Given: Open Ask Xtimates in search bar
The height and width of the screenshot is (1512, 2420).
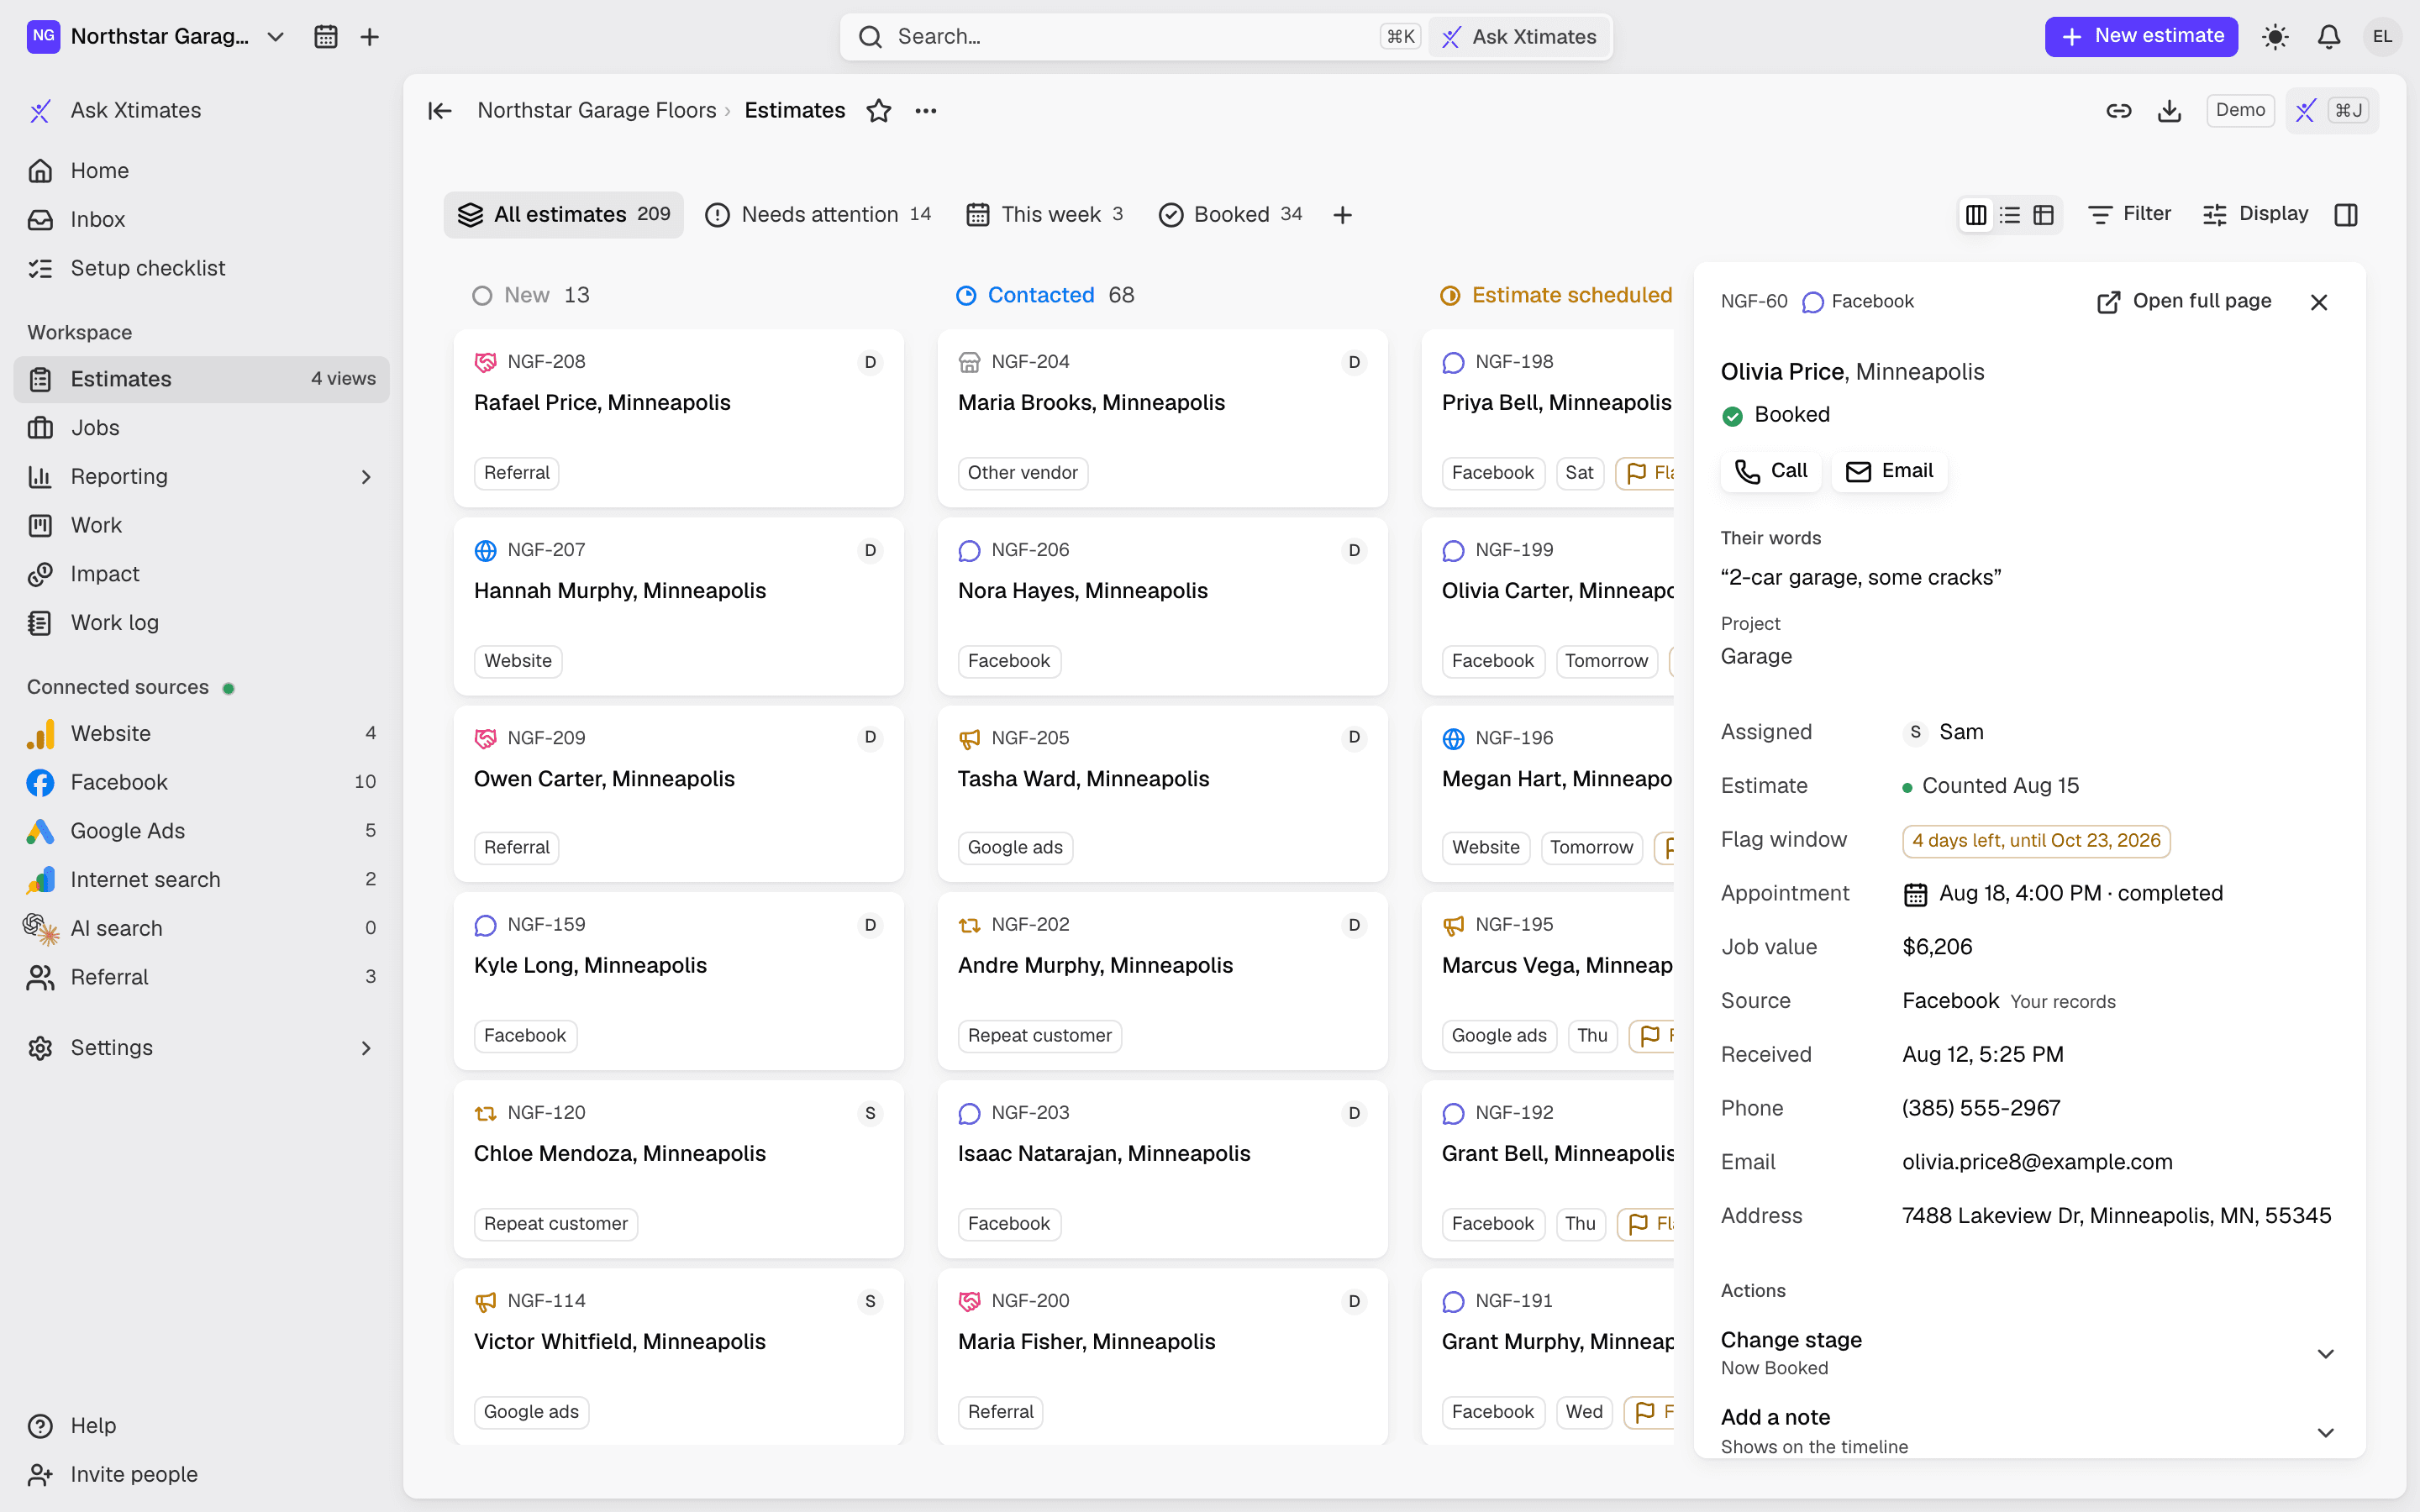Looking at the screenshot, I should pyautogui.click(x=1519, y=37).
